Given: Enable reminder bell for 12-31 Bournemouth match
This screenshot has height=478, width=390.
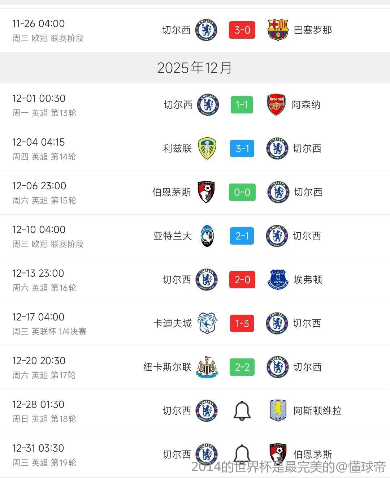Looking at the screenshot, I should pyautogui.click(x=242, y=453).
